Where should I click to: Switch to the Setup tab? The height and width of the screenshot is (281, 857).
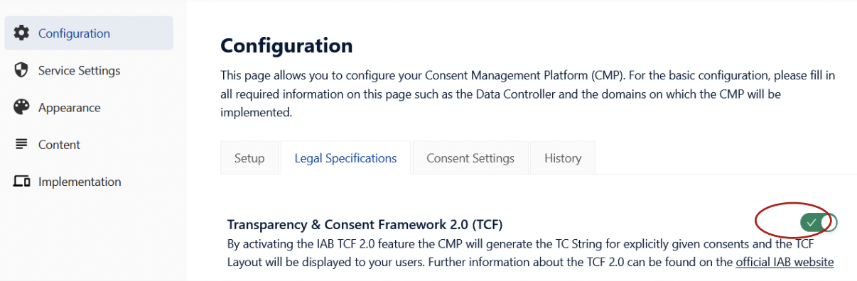[x=249, y=158]
